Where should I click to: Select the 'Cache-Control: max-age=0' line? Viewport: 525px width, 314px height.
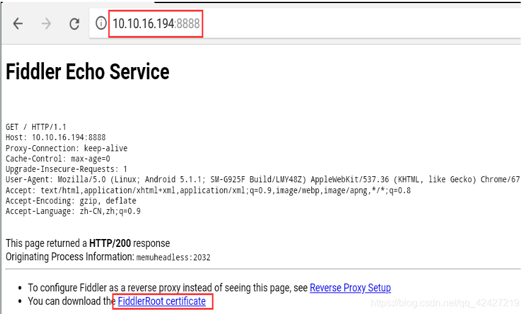[58, 159]
